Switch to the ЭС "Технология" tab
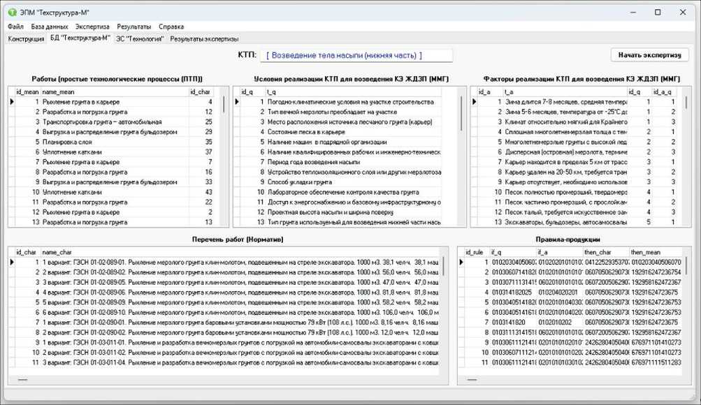Image resolution: width=701 pixels, height=405 pixels. [140, 39]
